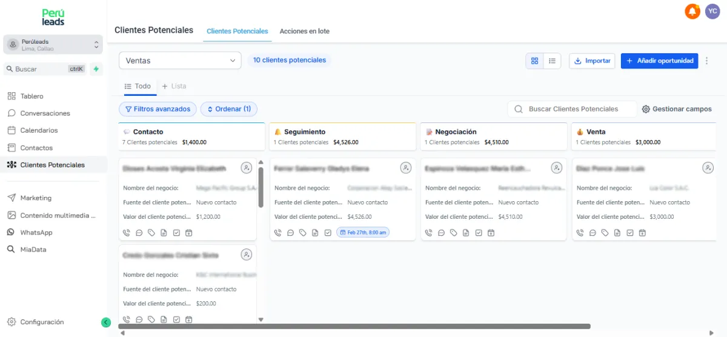Click the sidebar Buscar search box

pos(45,69)
